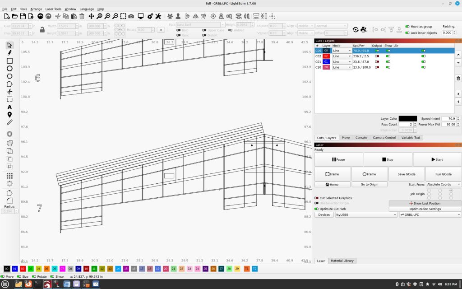Switch to the Console tab
This screenshot has height=289, width=462.
click(361, 138)
